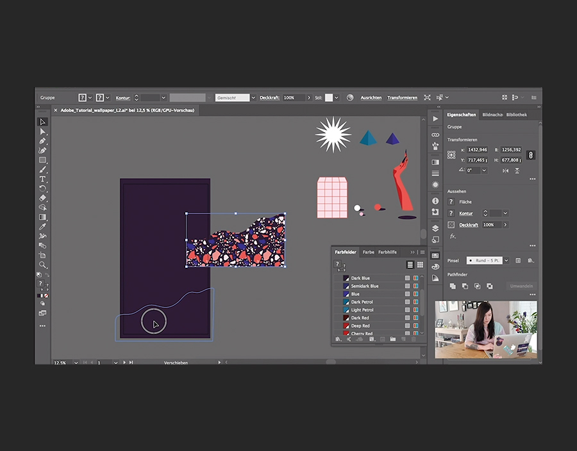The image size is (577, 451).
Task: Open swatch libraries menu icon
Action: coord(338,340)
